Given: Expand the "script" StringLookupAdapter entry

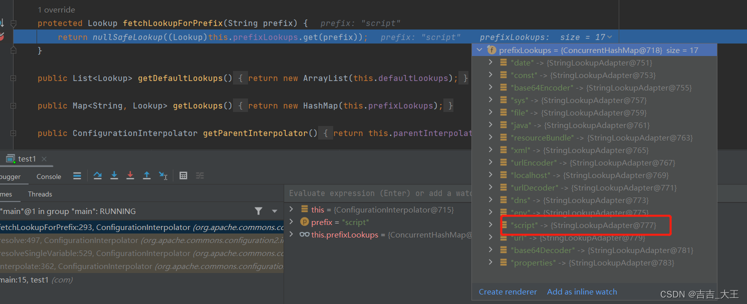Looking at the screenshot, I should point(490,225).
